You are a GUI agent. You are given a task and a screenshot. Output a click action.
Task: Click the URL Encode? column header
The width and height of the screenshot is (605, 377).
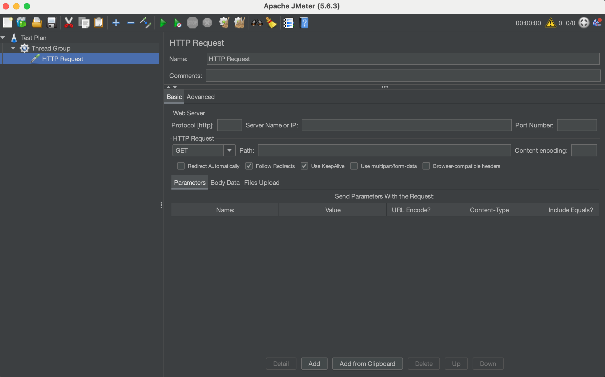pyautogui.click(x=411, y=210)
